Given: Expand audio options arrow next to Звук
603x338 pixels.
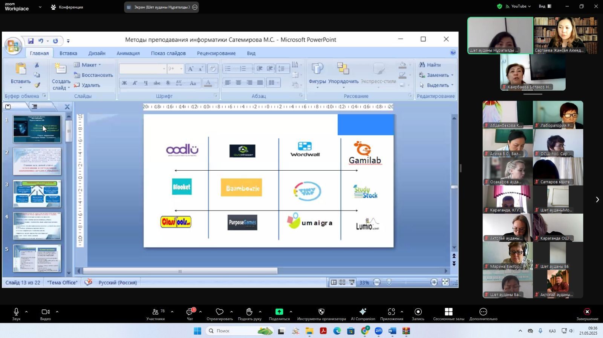Looking at the screenshot, I should click(26, 312).
